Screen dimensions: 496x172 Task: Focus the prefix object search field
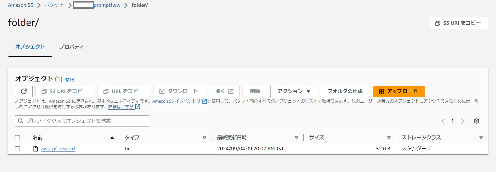click(x=82, y=121)
